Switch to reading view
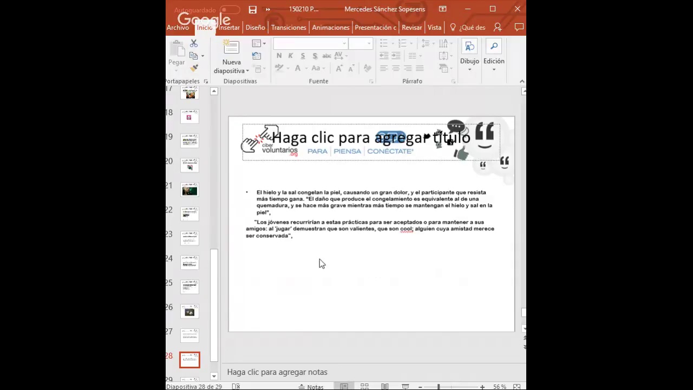Viewport: 693px width, 390px height. point(384,387)
